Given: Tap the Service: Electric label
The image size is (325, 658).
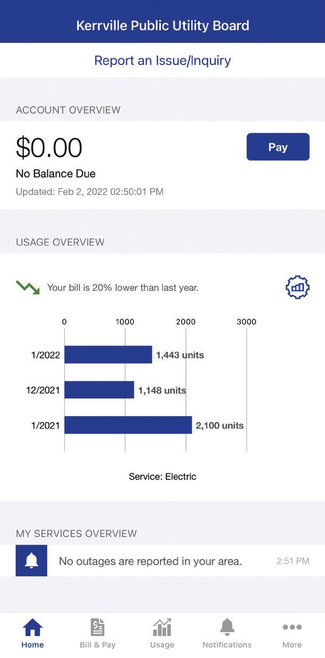Looking at the screenshot, I should (x=162, y=476).
